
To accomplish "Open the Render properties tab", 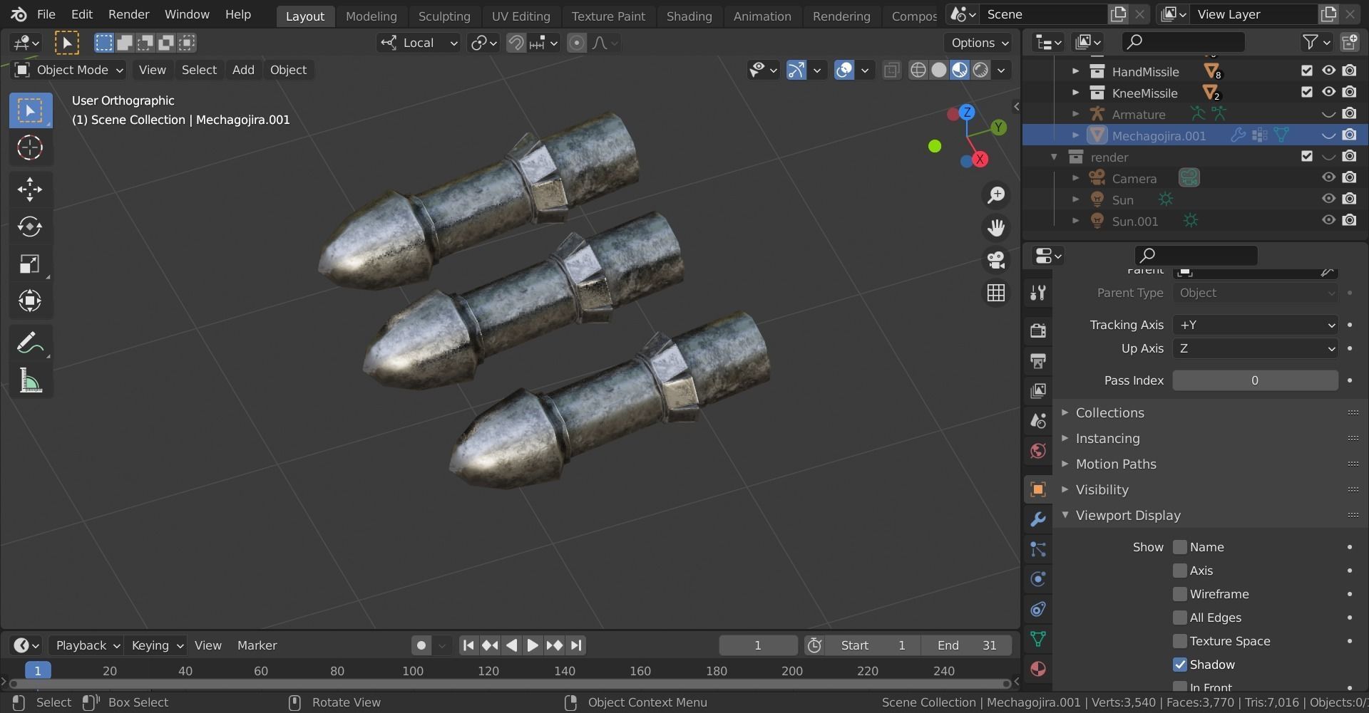I will 1038,331.
